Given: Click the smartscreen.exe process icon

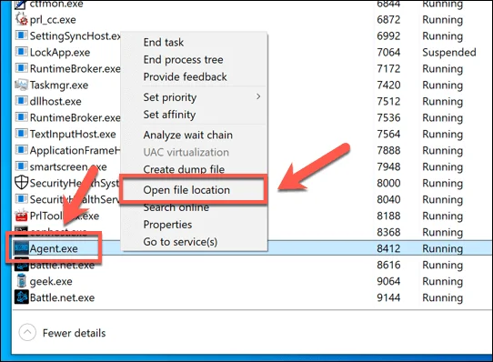Looking at the screenshot, I should click(22, 166).
